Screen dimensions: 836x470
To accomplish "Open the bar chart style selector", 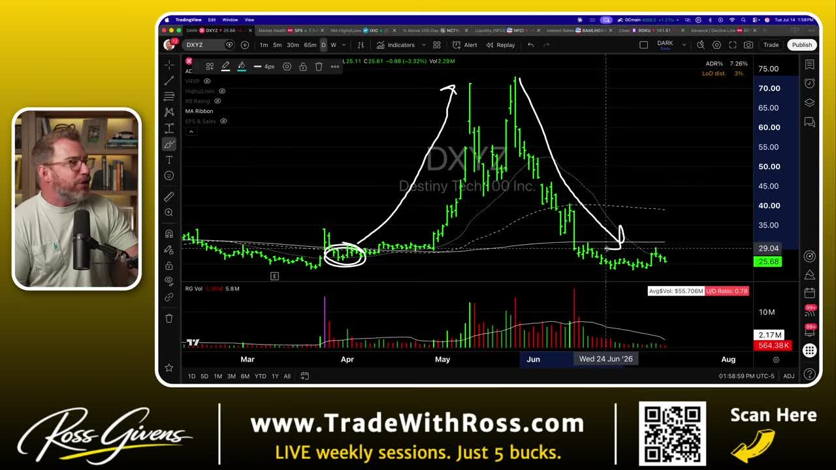I will coord(361,45).
